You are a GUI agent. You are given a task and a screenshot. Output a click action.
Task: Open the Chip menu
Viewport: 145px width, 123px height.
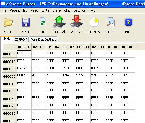67,10
